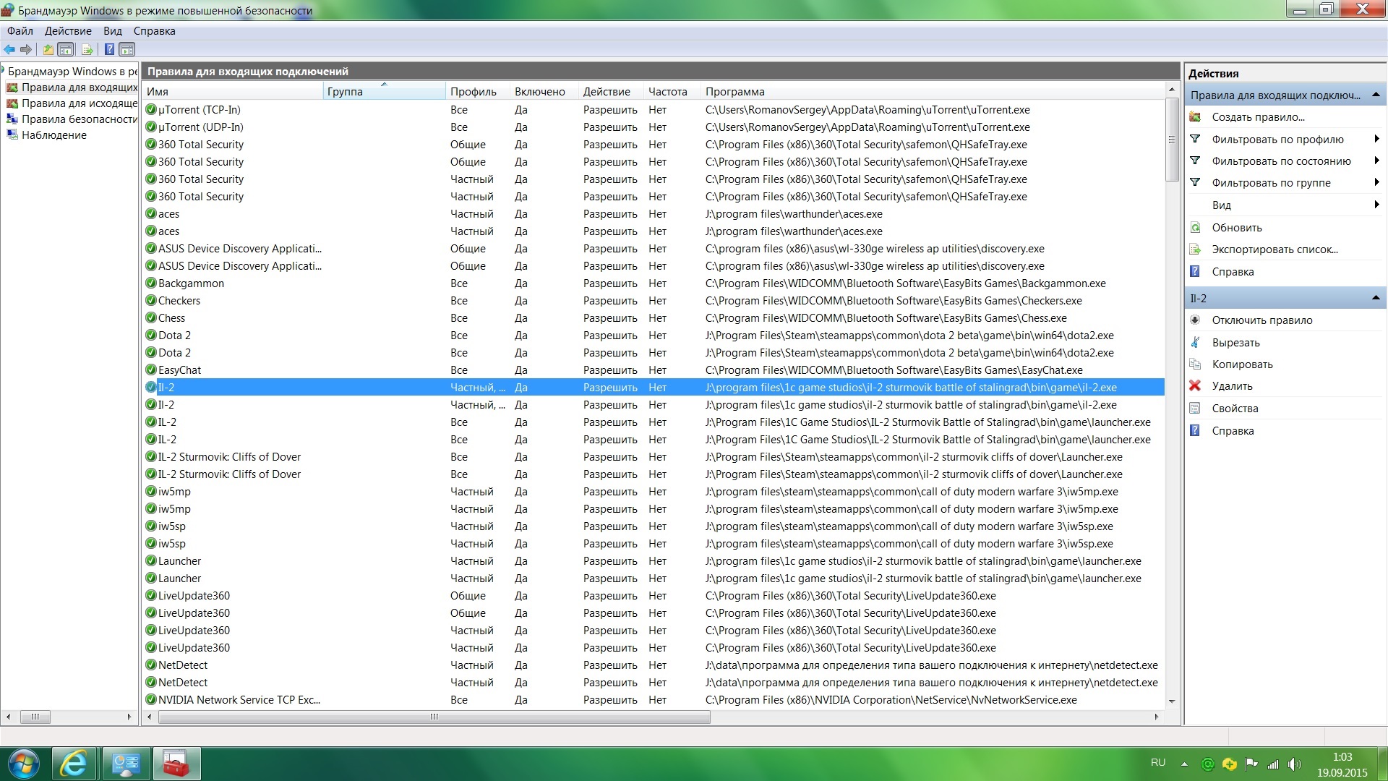The image size is (1388, 781).
Task: Select the μTorrent (TCP-In) rule
Action: tap(654, 110)
